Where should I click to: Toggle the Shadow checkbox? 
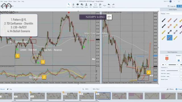click(x=179, y=60)
